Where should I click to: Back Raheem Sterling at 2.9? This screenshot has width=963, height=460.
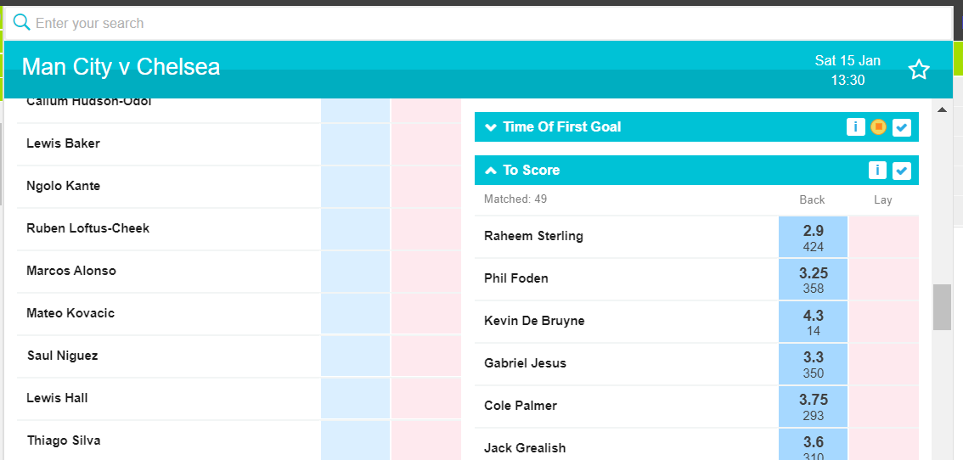coord(814,237)
